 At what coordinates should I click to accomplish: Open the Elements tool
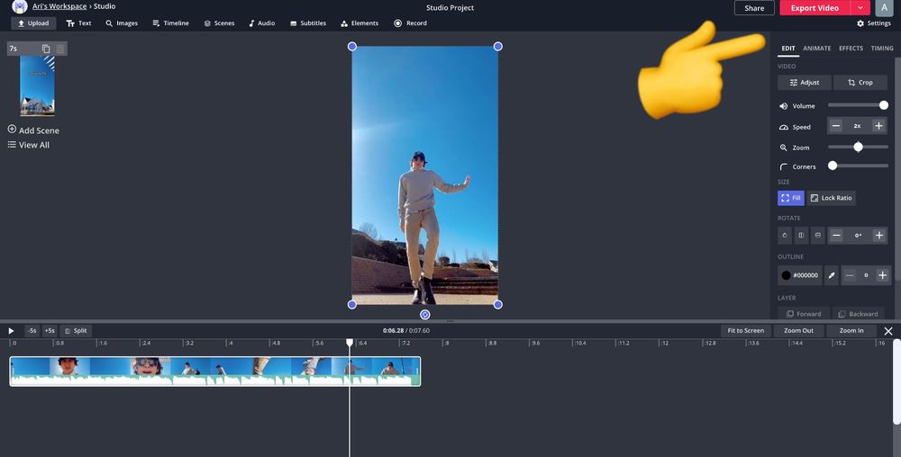pyautogui.click(x=359, y=22)
